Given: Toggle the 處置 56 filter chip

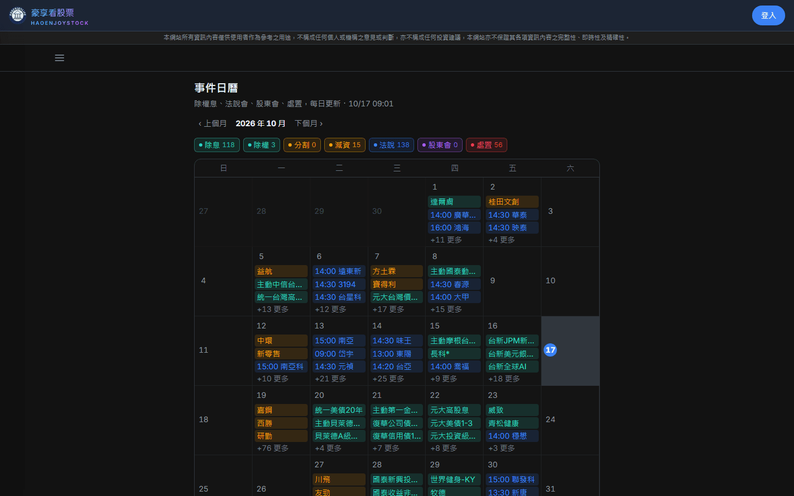Looking at the screenshot, I should tap(486, 145).
